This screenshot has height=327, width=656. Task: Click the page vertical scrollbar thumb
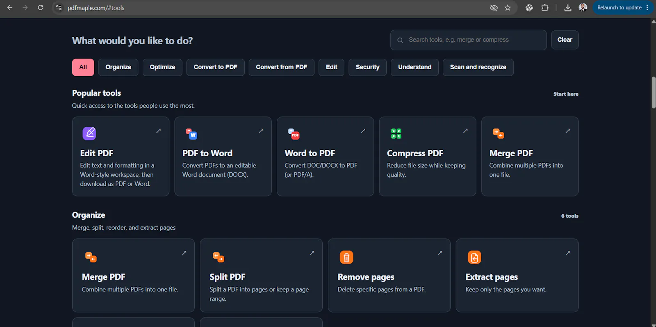(x=654, y=92)
